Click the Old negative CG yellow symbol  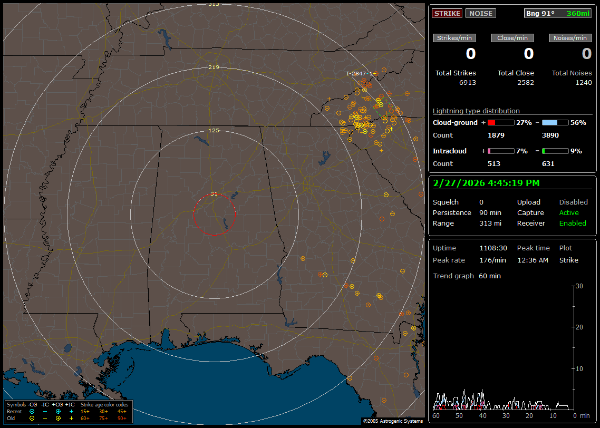32,418
